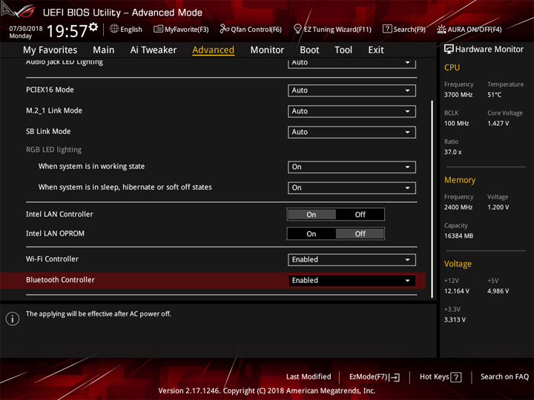Click the settings list scrollbar
The height and width of the screenshot is (400, 534).
[x=432, y=199]
